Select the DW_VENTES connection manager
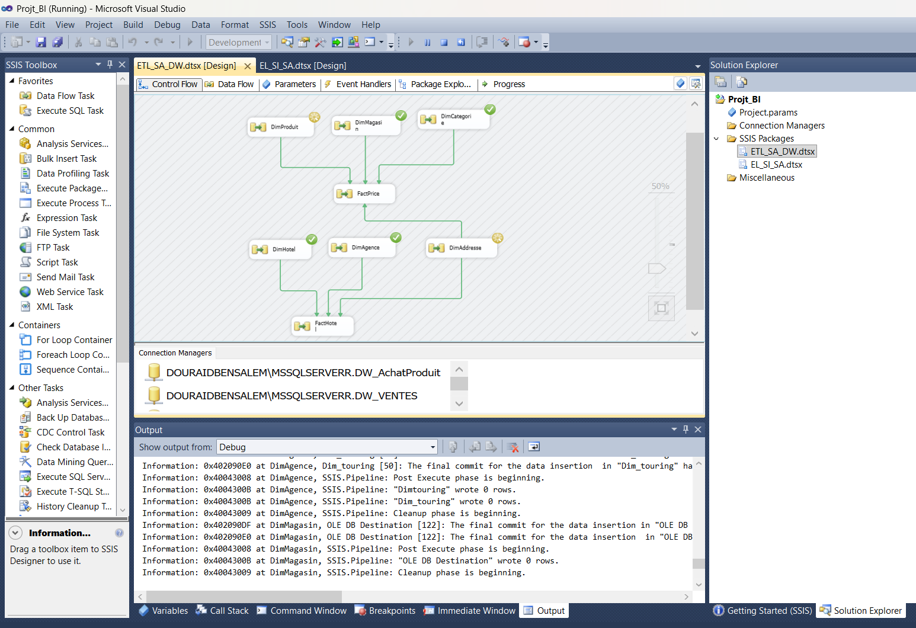The height and width of the screenshot is (628, 916). [x=283, y=396]
